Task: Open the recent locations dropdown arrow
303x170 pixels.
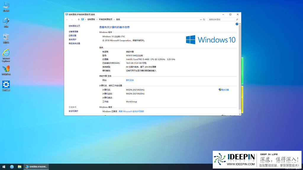Action: [75, 19]
